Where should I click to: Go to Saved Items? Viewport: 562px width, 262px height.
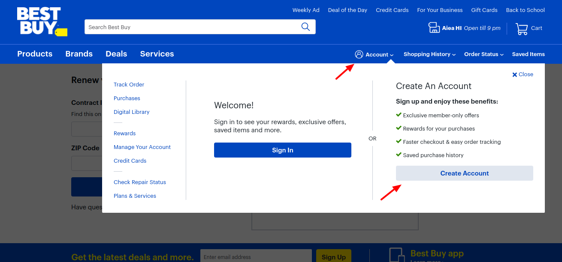point(529,54)
